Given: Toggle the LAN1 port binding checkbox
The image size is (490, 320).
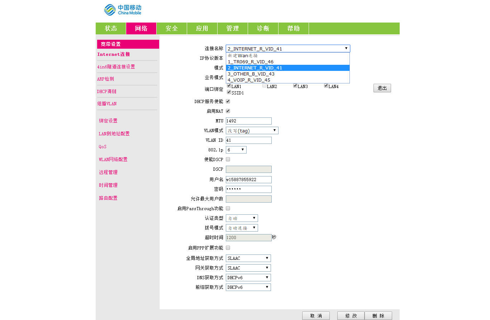Looking at the screenshot, I should tap(229, 86).
